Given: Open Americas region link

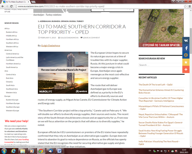Looking at the screenshot, I should [x=8, y=50].
